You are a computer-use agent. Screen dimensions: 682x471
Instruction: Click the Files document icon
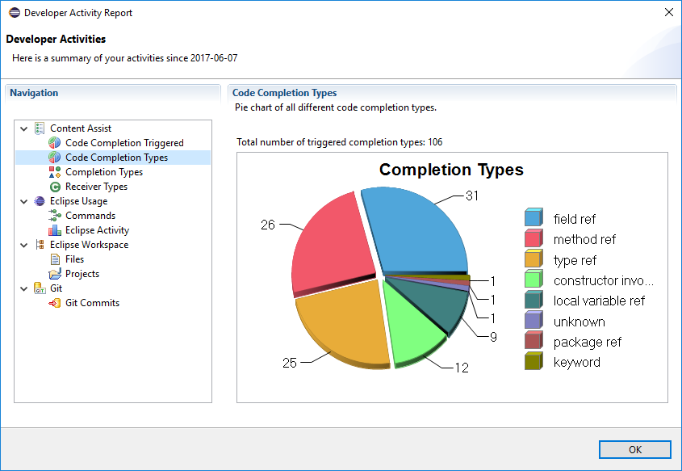click(x=55, y=259)
